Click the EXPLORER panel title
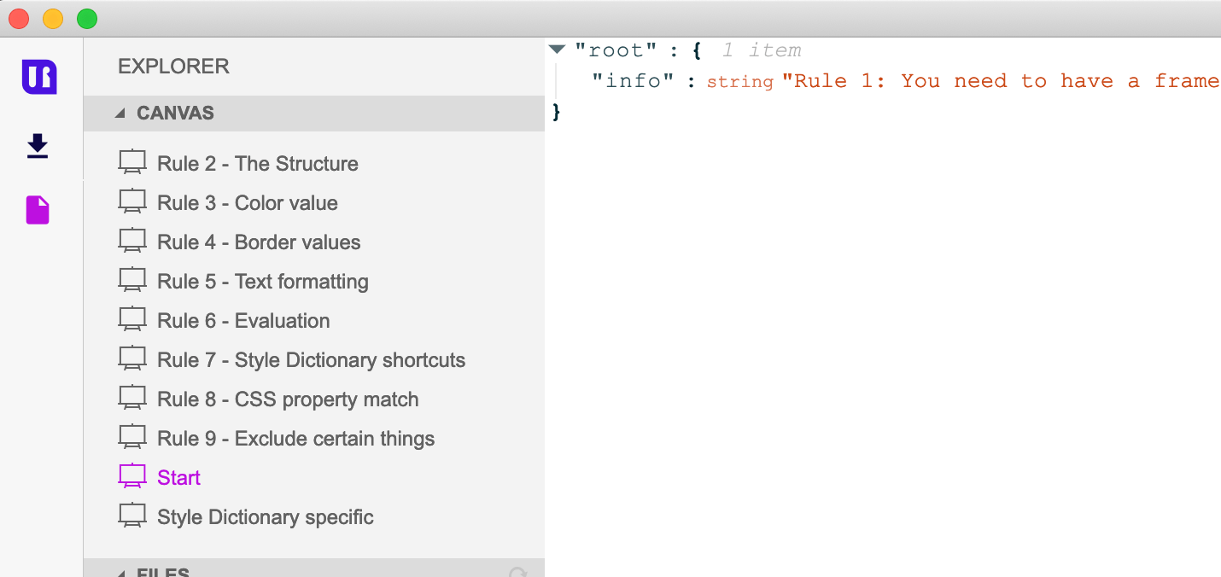1221x577 pixels. [x=173, y=67]
